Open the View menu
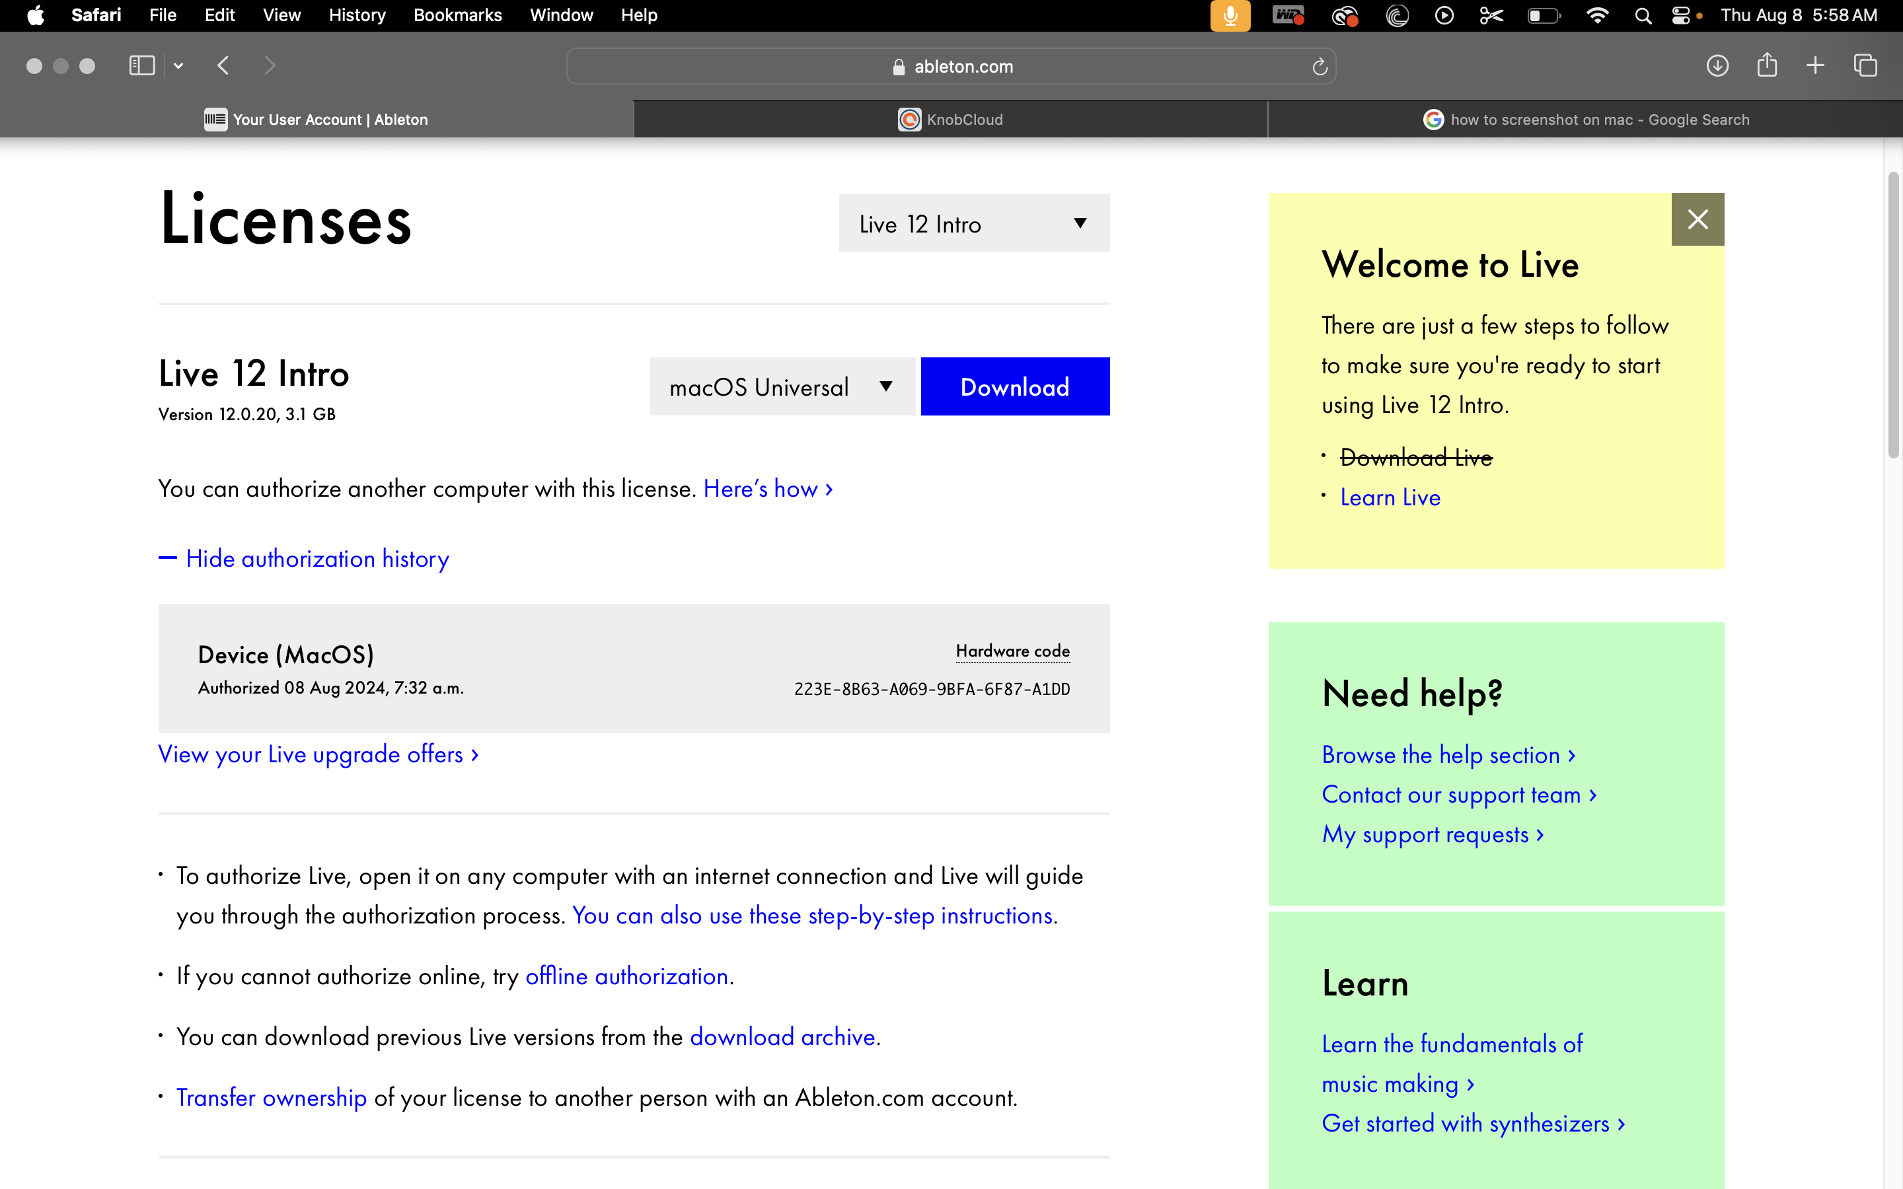 pos(281,15)
